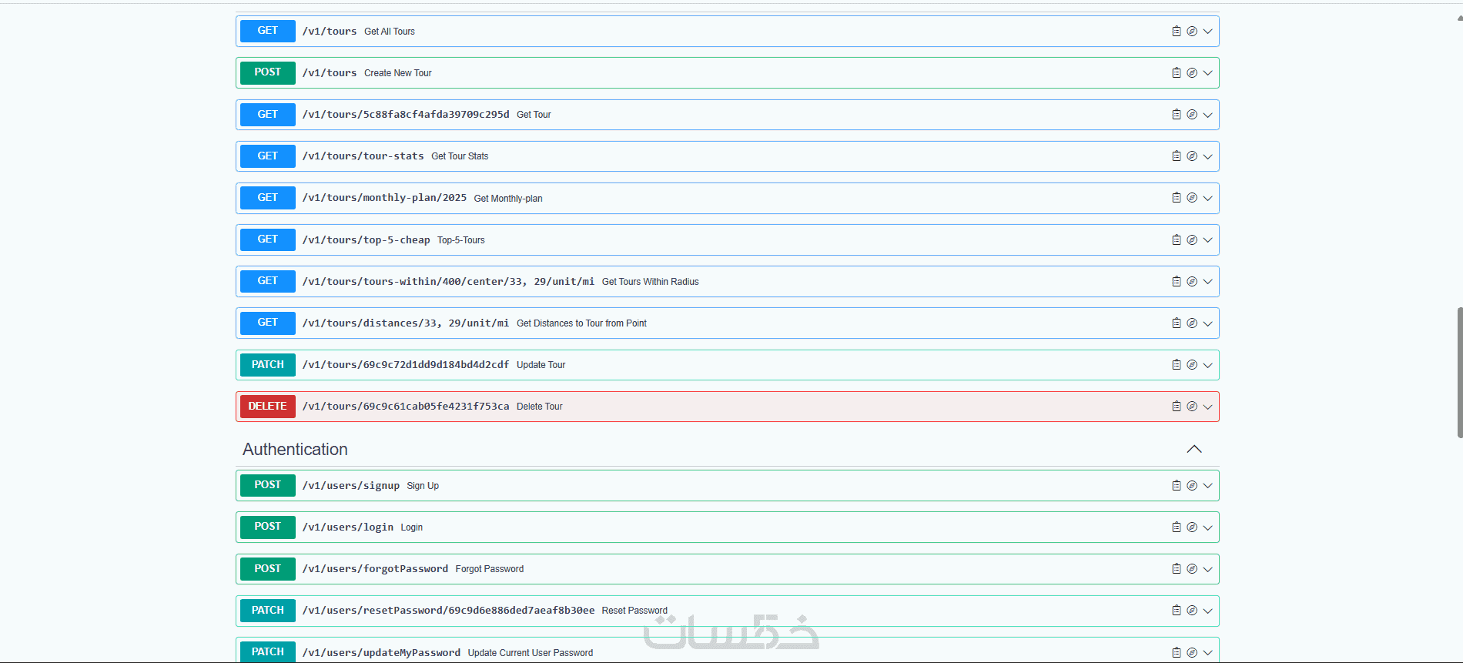Image resolution: width=1463 pixels, height=663 pixels.
Task: Click the path /v1/tours/monthly-plan/2025
Action: click(384, 198)
